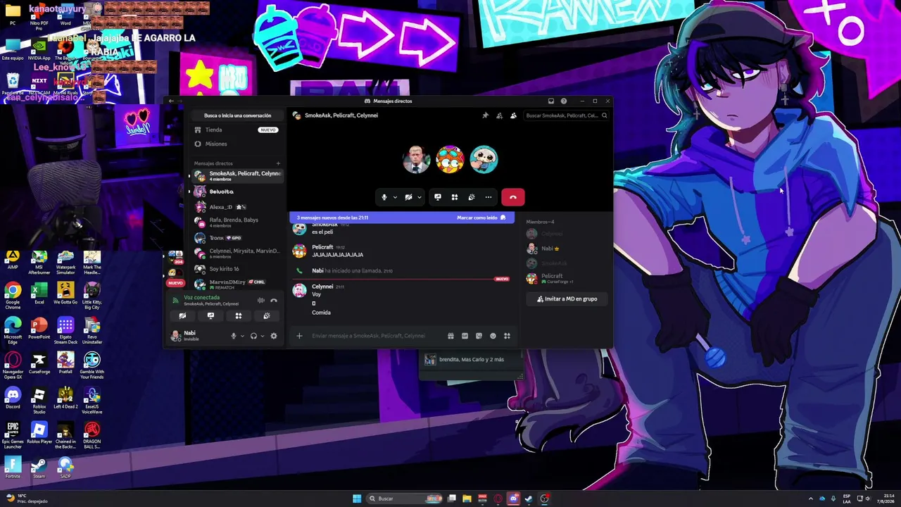
Task: Open the emoji picker
Action: [493, 336]
